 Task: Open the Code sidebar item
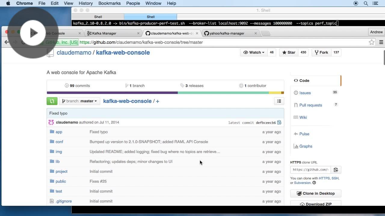coord(316,81)
